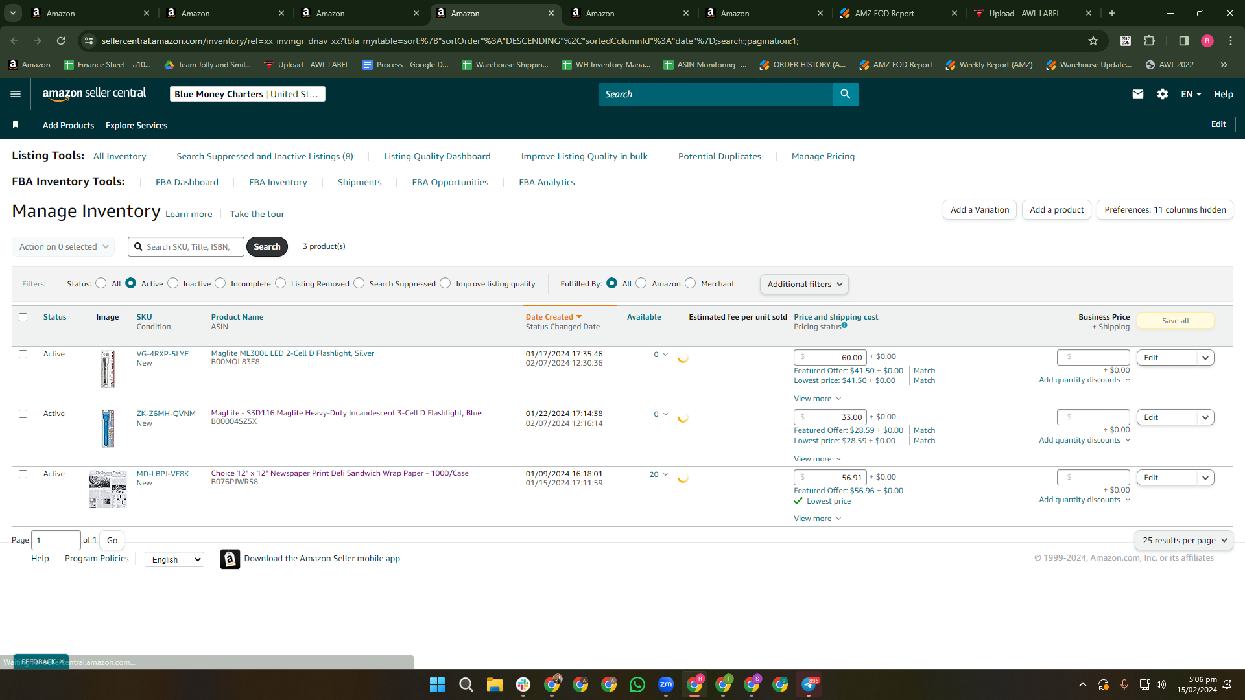Open Telegram from the taskbar
Image resolution: width=1245 pixels, height=700 pixels.
(809, 684)
